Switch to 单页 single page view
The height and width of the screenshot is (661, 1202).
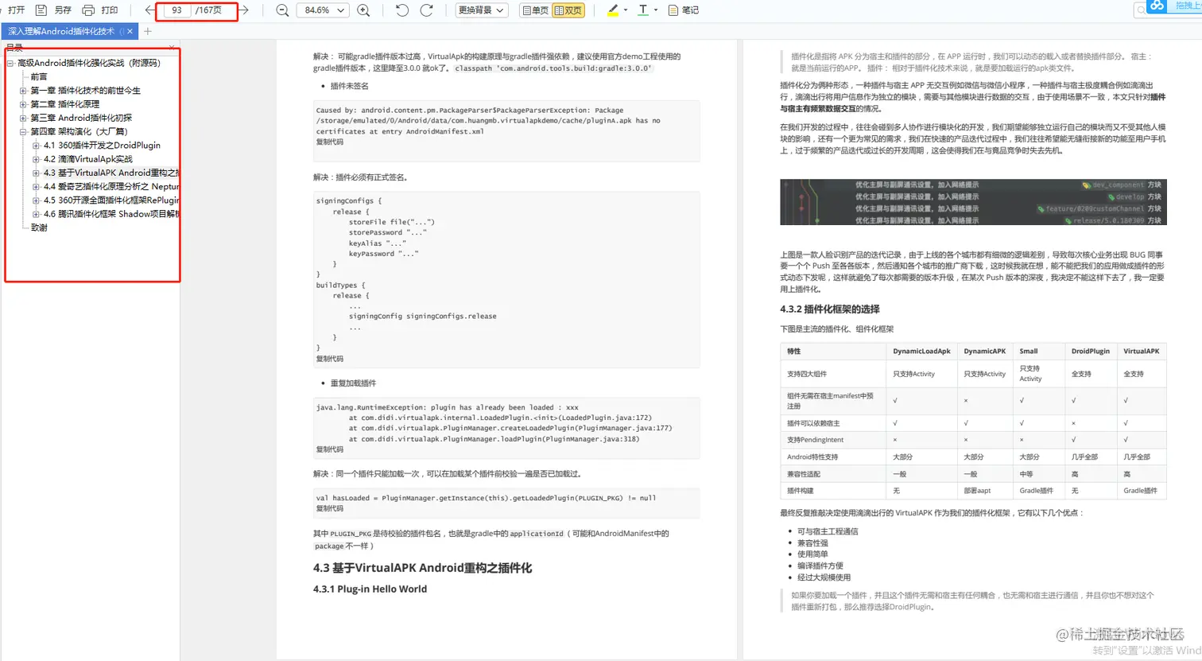tap(535, 10)
